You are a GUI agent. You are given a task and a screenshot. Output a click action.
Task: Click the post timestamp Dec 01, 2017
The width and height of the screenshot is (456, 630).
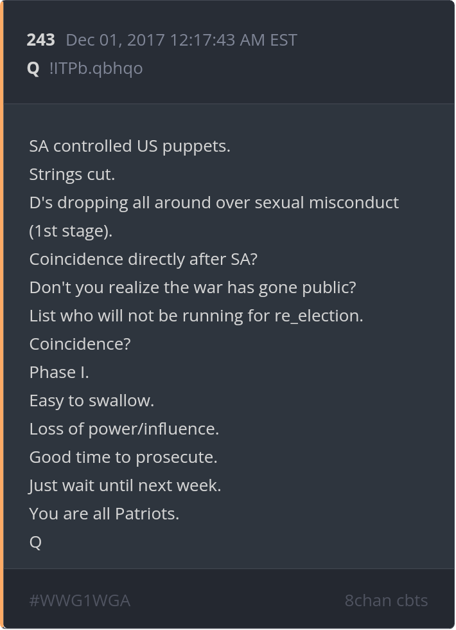[x=181, y=40]
